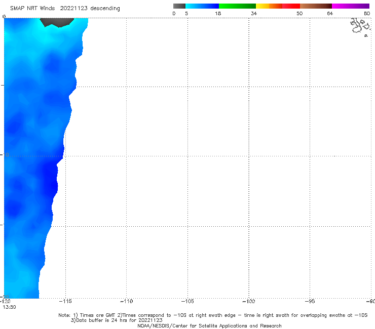Click the longitude label '-95'

point(310,301)
